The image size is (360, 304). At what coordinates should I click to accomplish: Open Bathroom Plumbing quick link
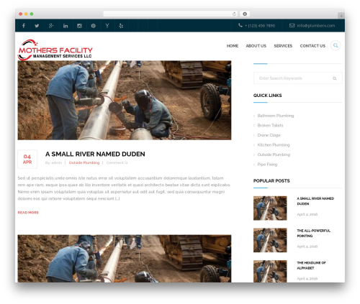276,116
